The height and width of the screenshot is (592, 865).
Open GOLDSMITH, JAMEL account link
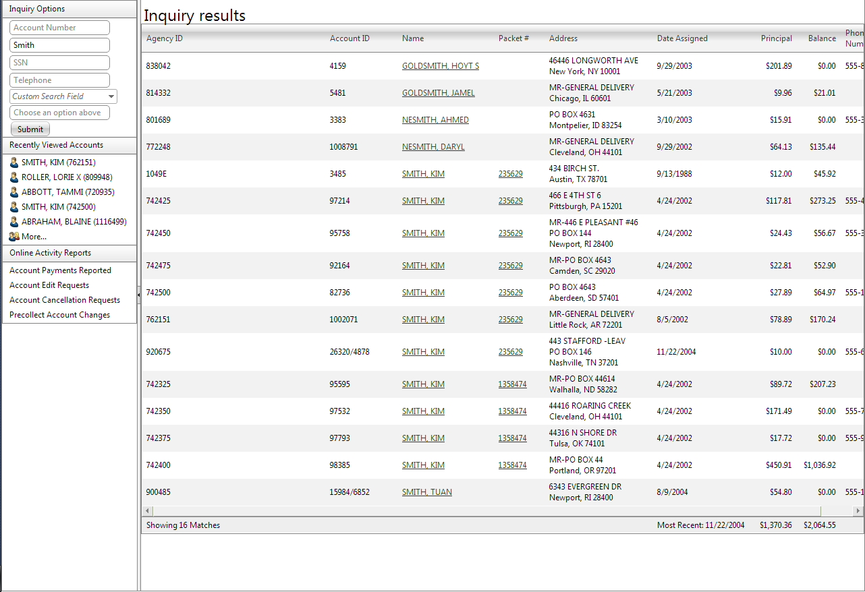coord(439,93)
